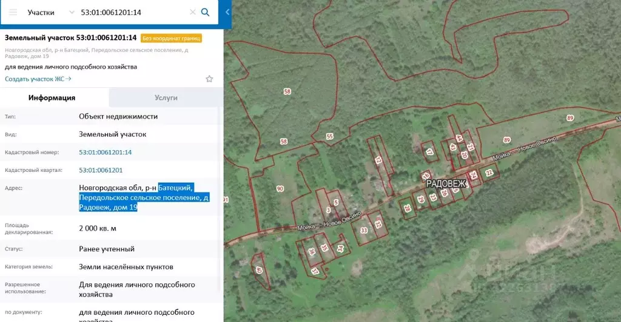
Task: Open the hamburger menu in search bar
Action: pyautogui.click(x=13, y=12)
